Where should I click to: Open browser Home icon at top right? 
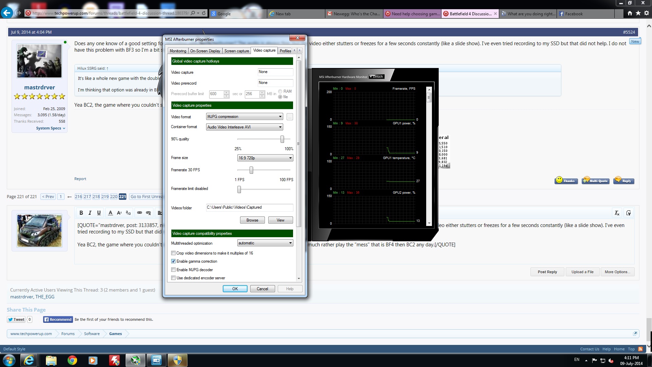pyautogui.click(x=630, y=13)
